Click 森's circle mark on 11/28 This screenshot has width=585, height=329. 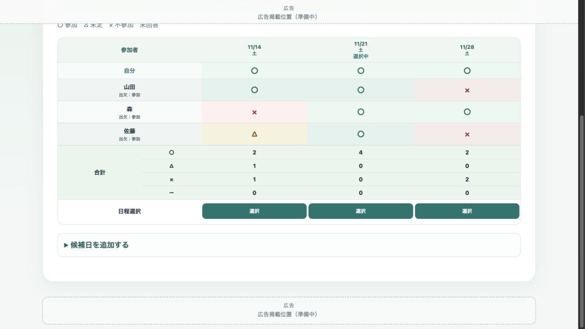pos(467,112)
